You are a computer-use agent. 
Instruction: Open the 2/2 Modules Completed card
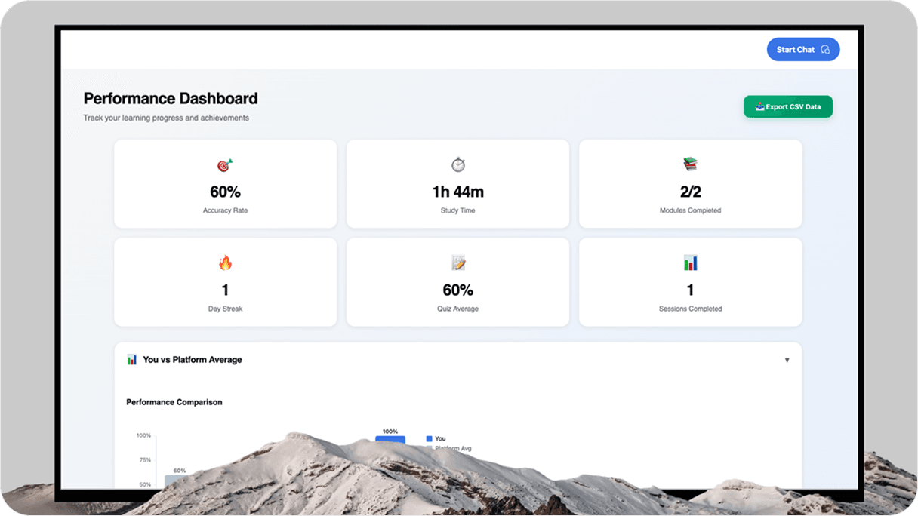click(690, 183)
